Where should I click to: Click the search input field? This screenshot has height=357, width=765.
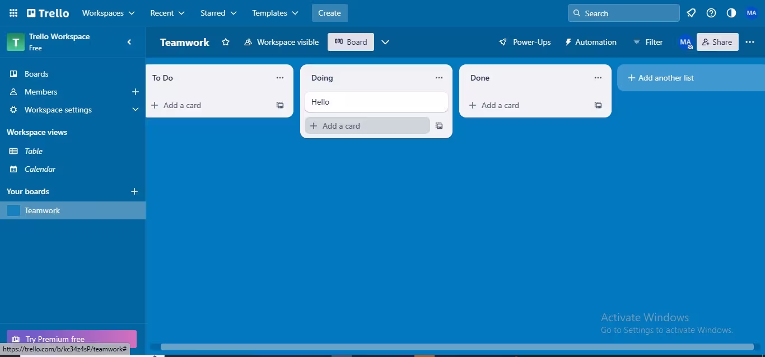[623, 13]
